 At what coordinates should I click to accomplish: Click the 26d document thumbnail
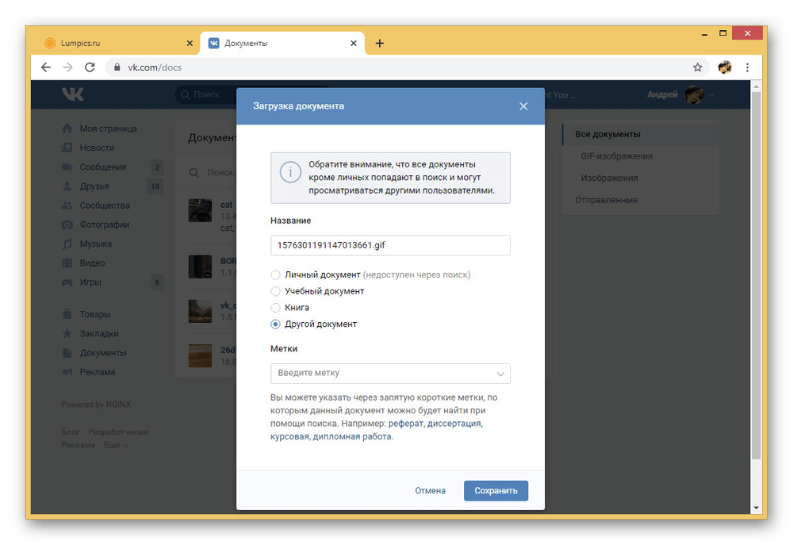coord(201,355)
